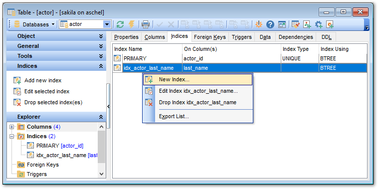Open Help via the blue question mark
Viewport: 378px width, 189px height.
click(x=270, y=24)
